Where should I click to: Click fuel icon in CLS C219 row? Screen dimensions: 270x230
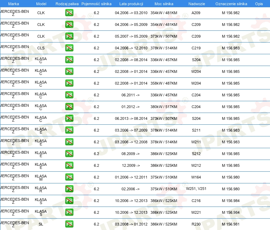pyautogui.click(x=69, y=48)
